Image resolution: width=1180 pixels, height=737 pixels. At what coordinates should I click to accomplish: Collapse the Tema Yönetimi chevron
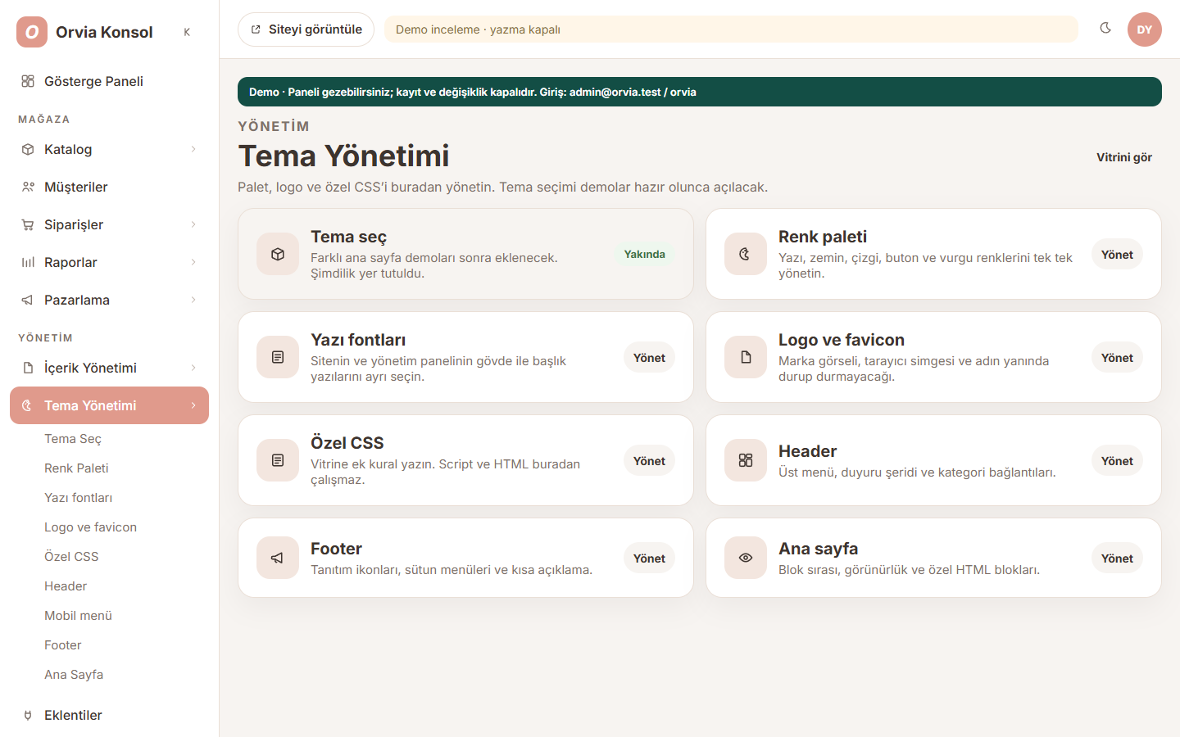coord(193,405)
